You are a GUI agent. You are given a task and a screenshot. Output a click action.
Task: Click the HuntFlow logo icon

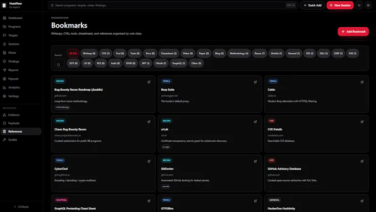(x=4, y=5)
